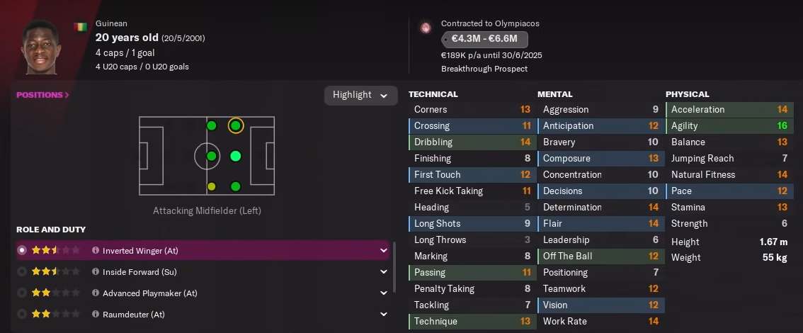The image size is (803, 333).
Task: Click Raumdeuter role info icon
Action: click(x=96, y=314)
